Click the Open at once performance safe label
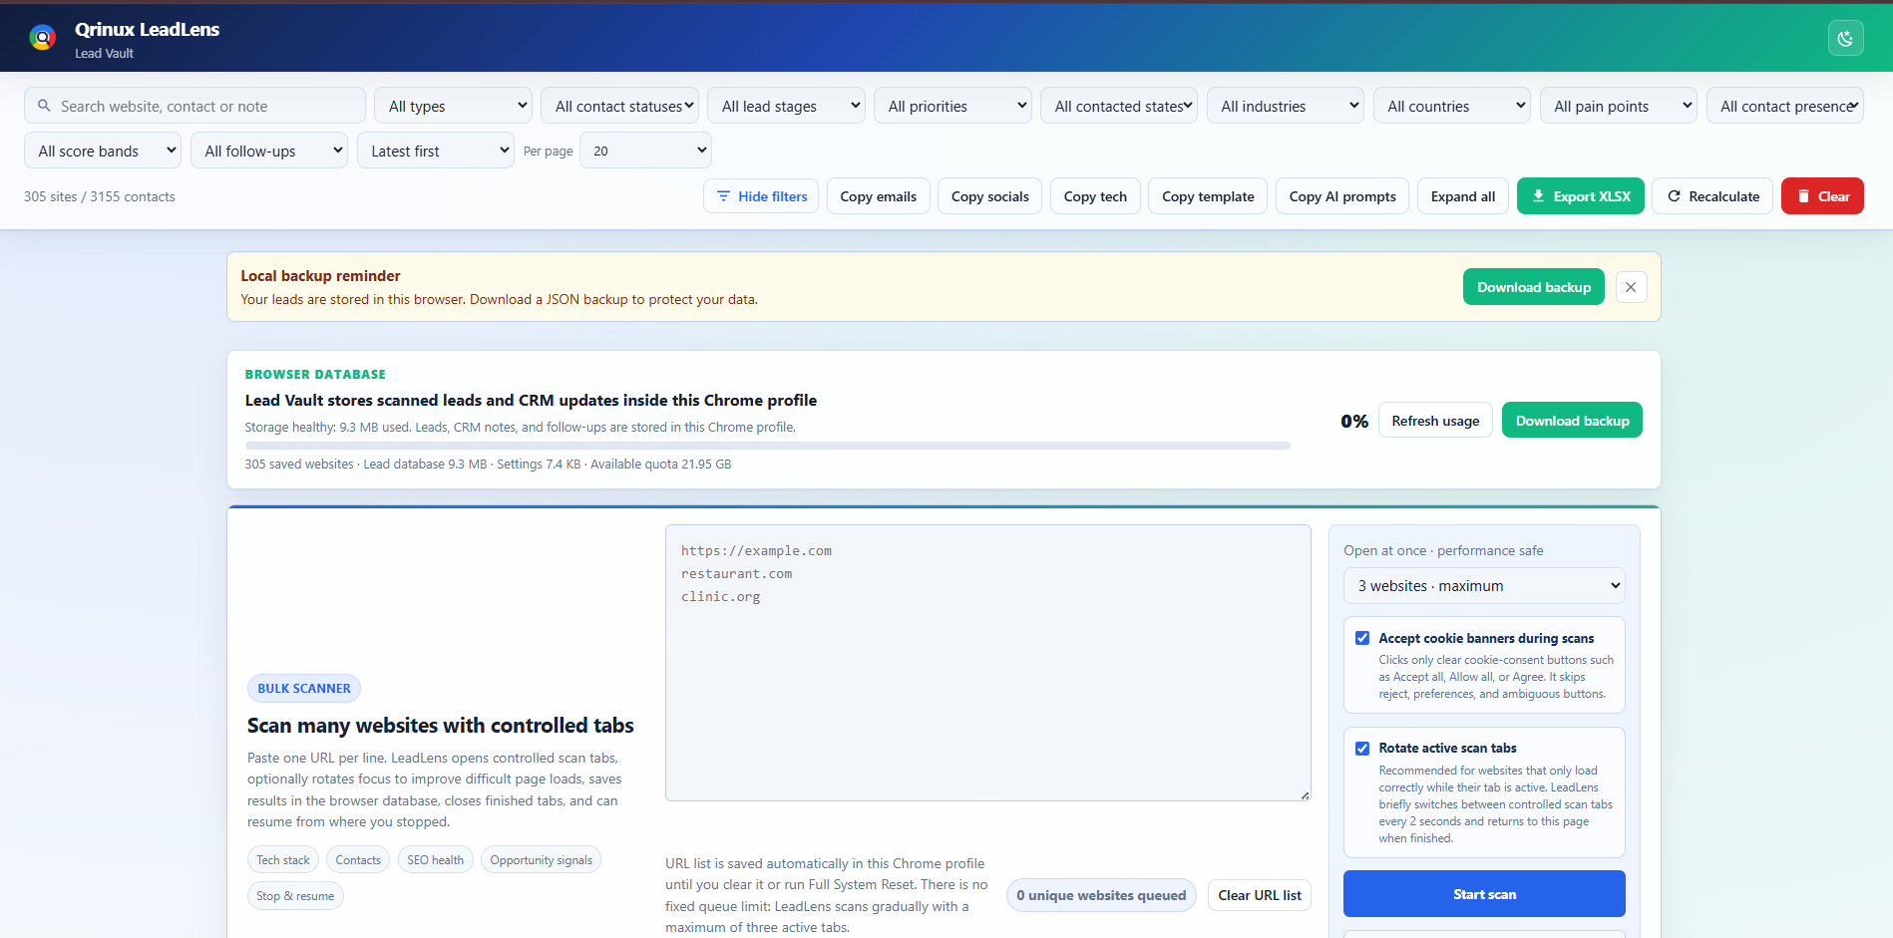 (1443, 550)
